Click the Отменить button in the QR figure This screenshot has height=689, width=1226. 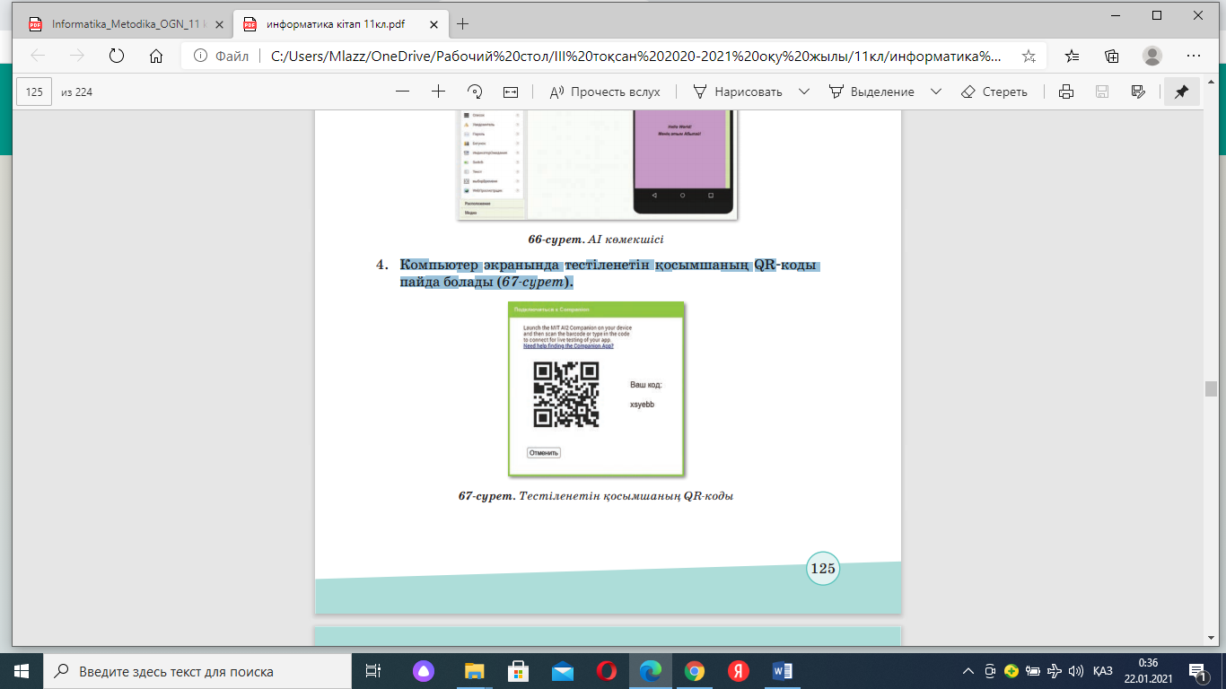tap(544, 453)
